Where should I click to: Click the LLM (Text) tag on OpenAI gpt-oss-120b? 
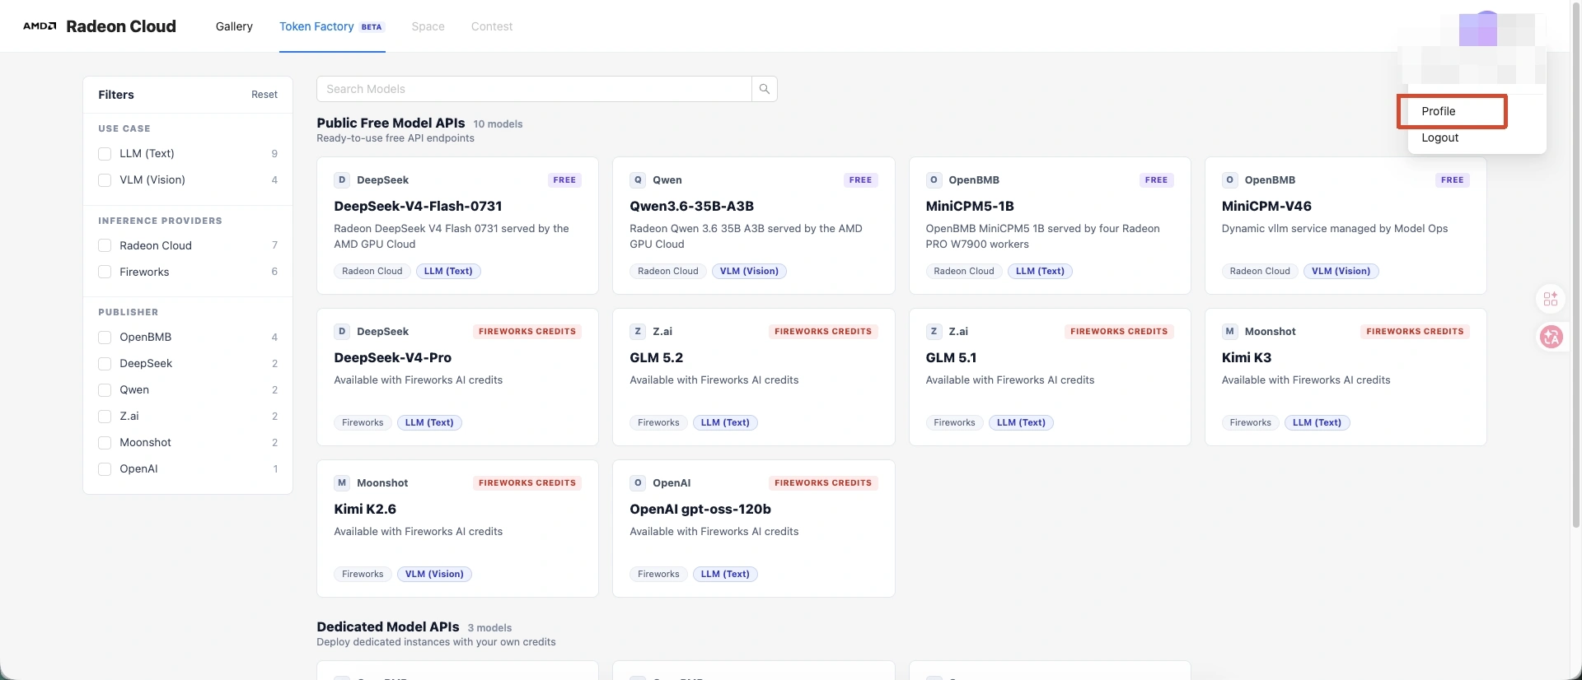(x=725, y=574)
